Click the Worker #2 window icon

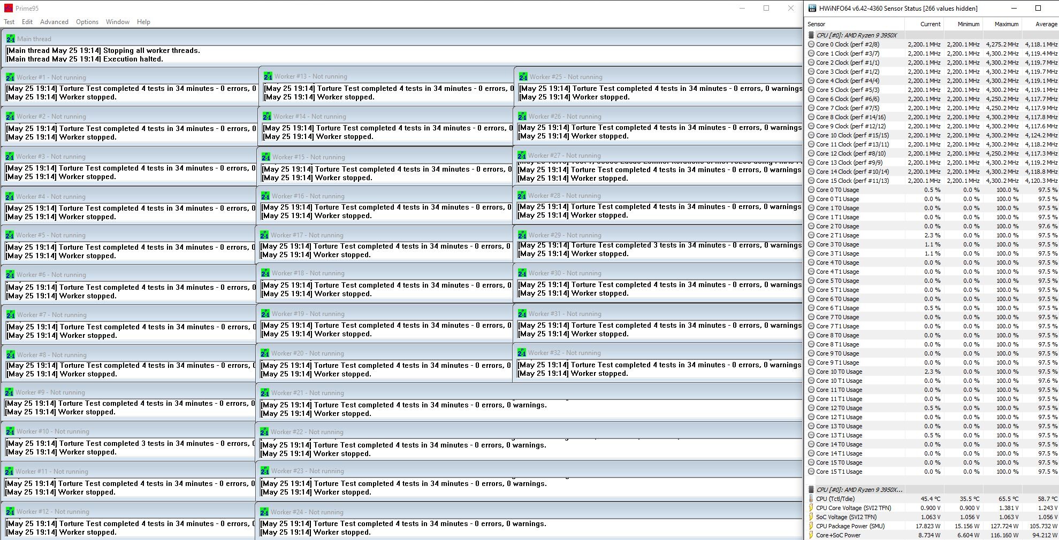(10, 116)
